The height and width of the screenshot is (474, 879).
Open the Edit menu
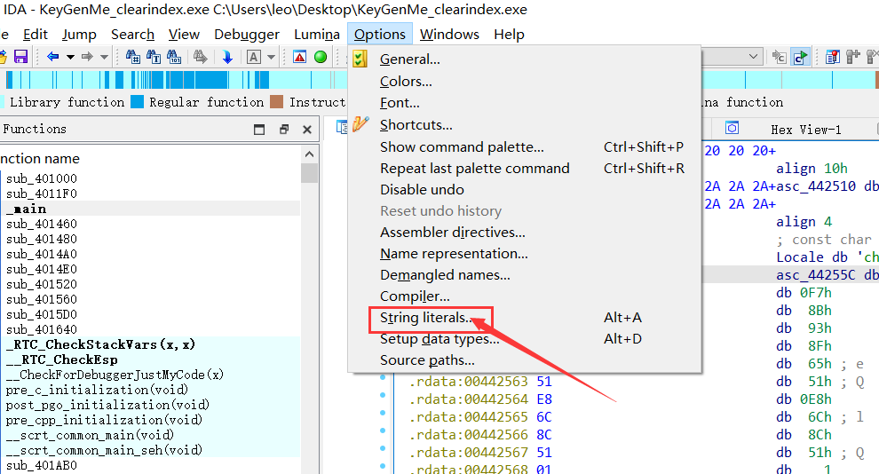(36, 35)
